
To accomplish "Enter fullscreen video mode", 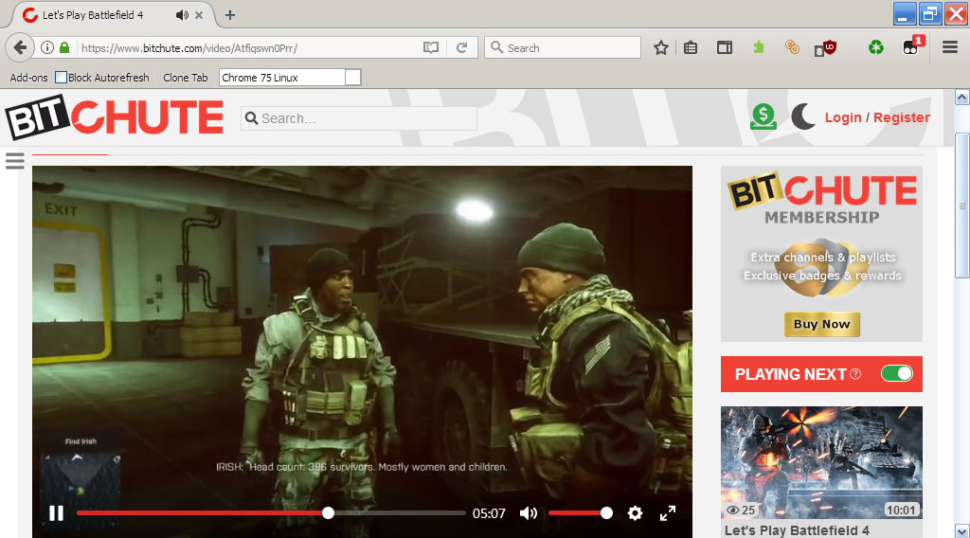I will coord(668,513).
